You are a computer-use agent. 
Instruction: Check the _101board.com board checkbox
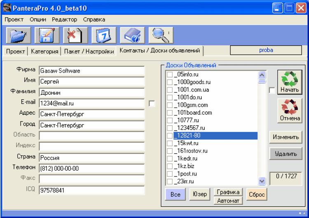point(170,113)
